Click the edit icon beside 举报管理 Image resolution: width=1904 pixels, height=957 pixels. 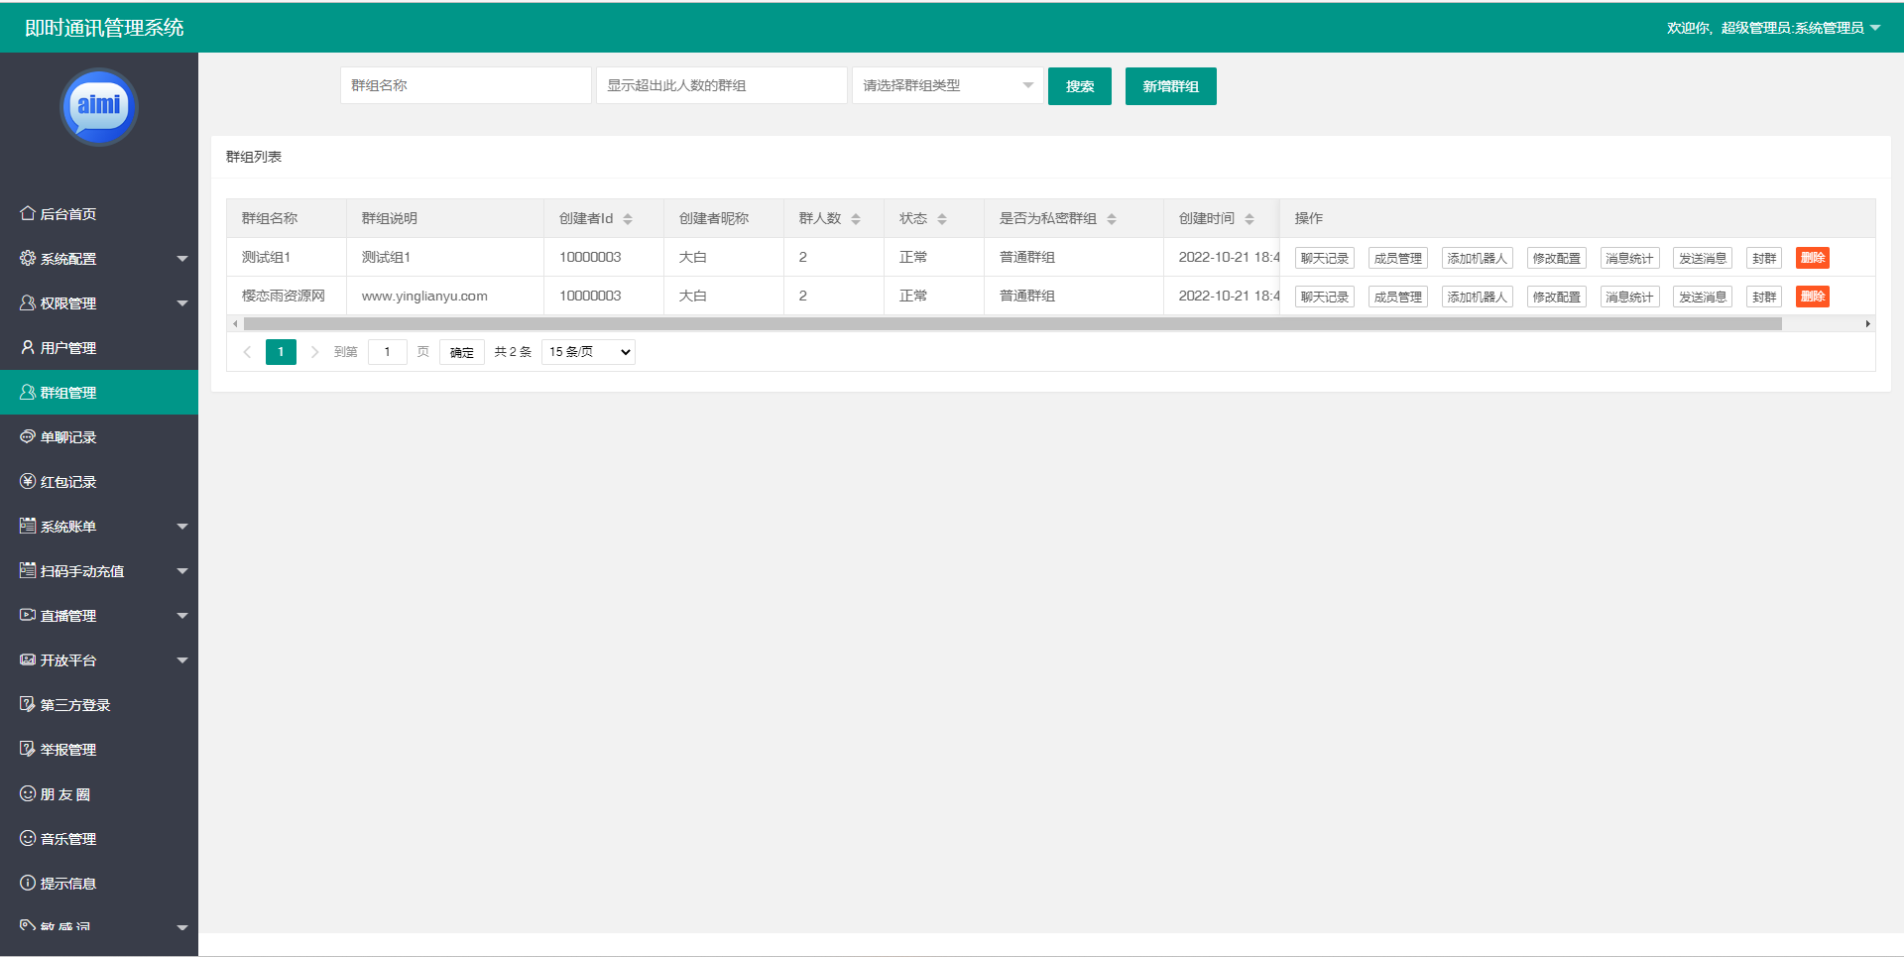point(28,749)
